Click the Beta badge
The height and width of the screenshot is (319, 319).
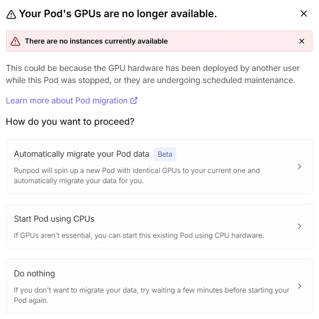(x=165, y=154)
